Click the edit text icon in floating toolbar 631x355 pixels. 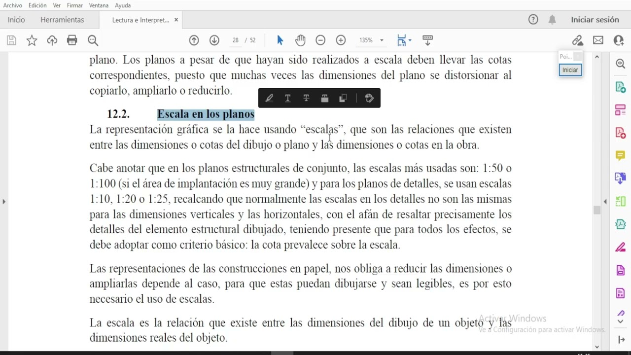369,98
